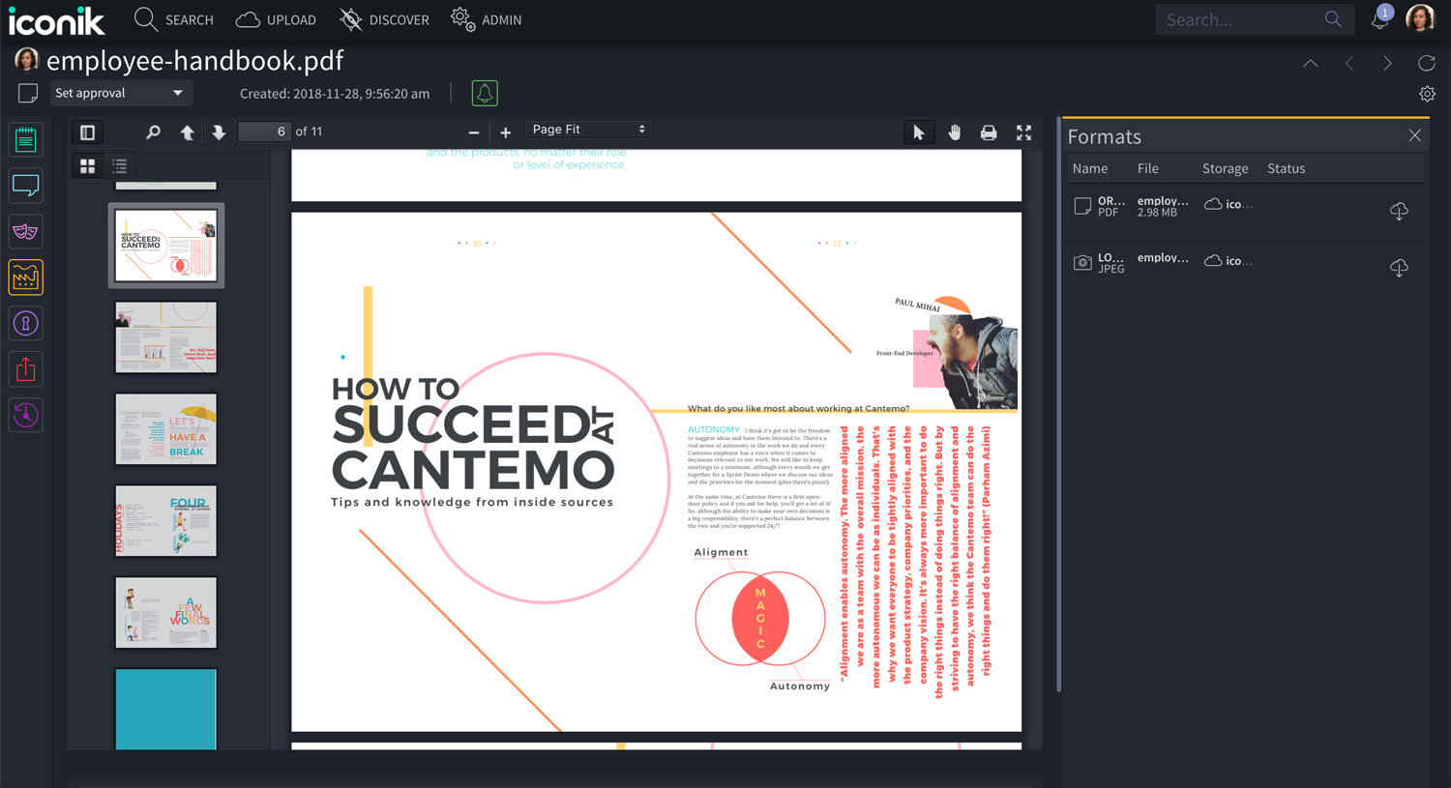Collapse header using the up chevron

coord(1311,63)
